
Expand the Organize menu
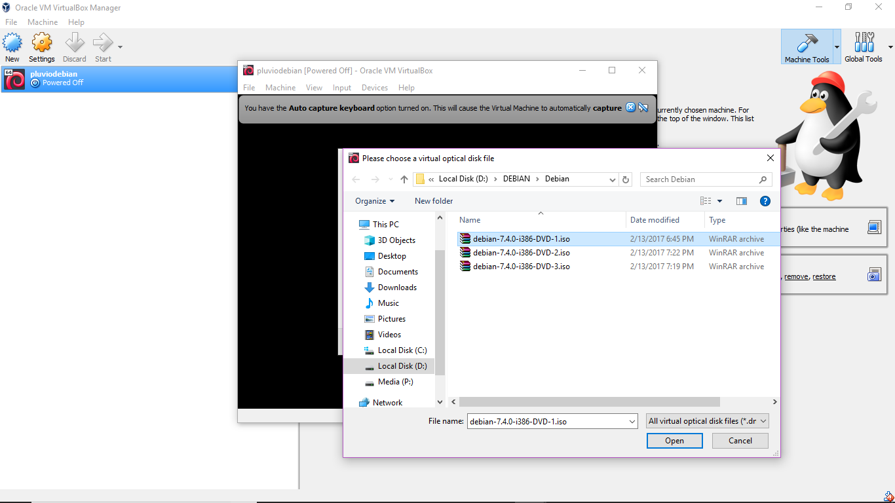[x=373, y=200]
